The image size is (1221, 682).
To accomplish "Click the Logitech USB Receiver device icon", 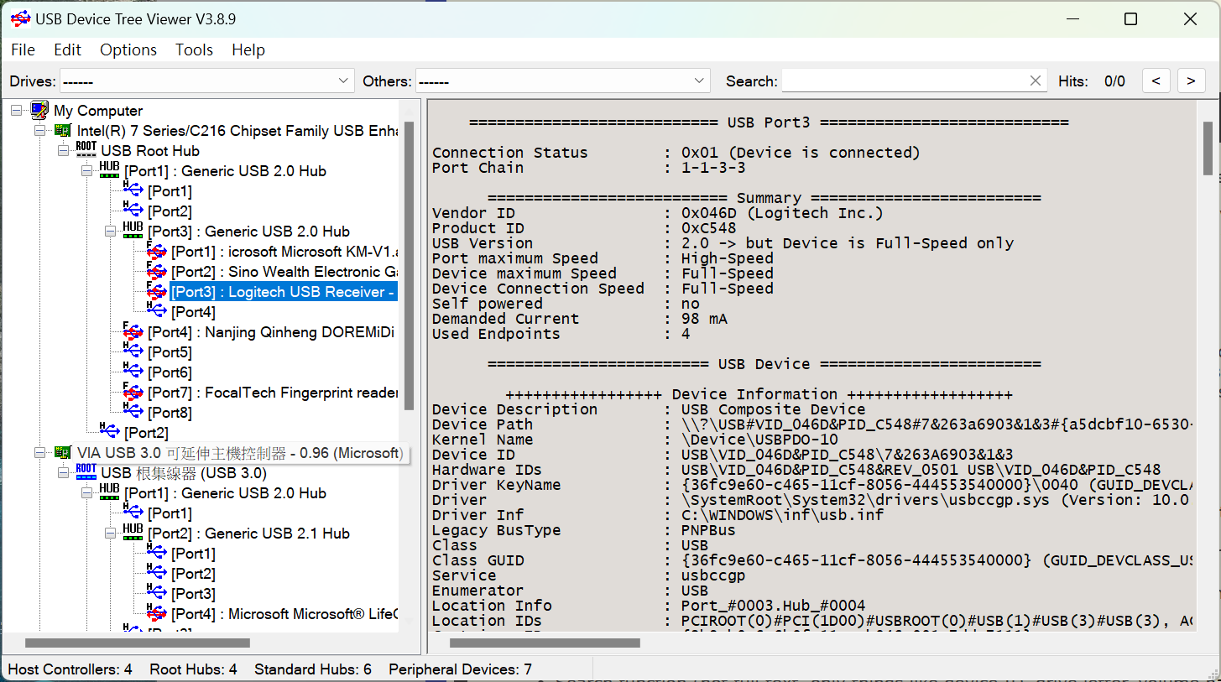I will pos(156,292).
